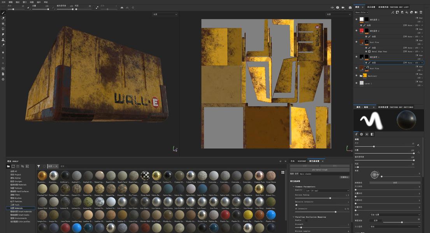Open the brush properties tab icon

356,134
